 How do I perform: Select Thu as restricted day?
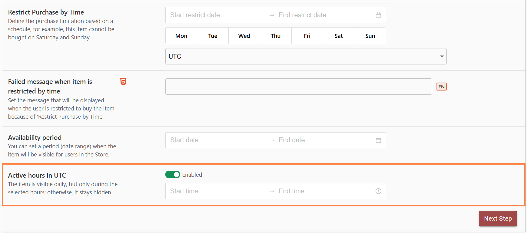[x=276, y=36]
